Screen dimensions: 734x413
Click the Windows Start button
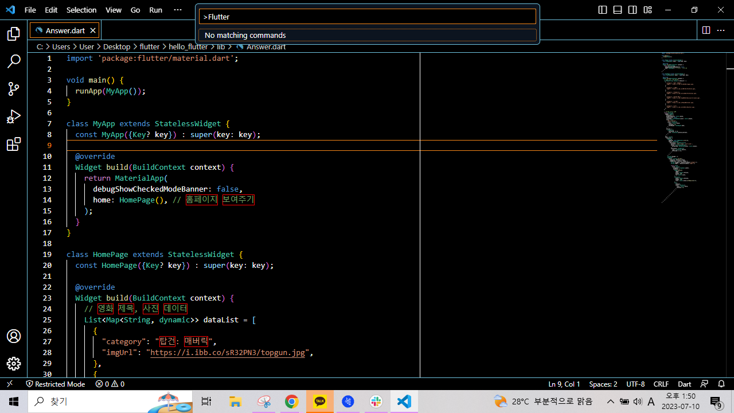14,402
